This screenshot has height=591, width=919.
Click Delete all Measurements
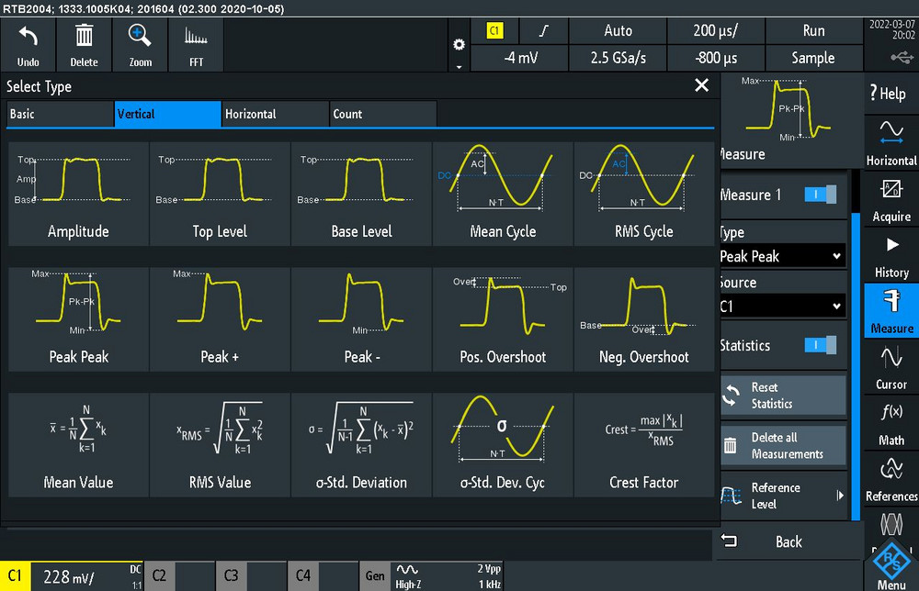click(783, 445)
